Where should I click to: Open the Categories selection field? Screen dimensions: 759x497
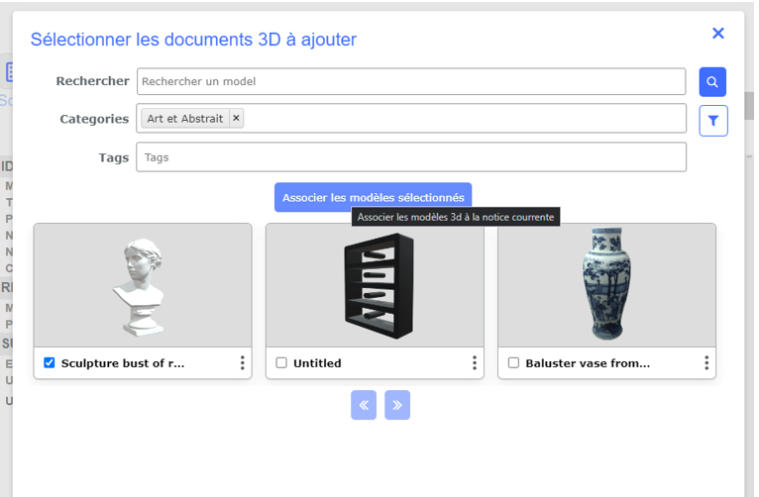point(466,119)
